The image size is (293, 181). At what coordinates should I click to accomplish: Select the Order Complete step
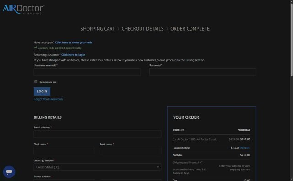(190, 29)
